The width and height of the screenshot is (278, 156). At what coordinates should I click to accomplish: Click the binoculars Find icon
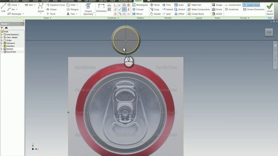(x=6, y=28)
